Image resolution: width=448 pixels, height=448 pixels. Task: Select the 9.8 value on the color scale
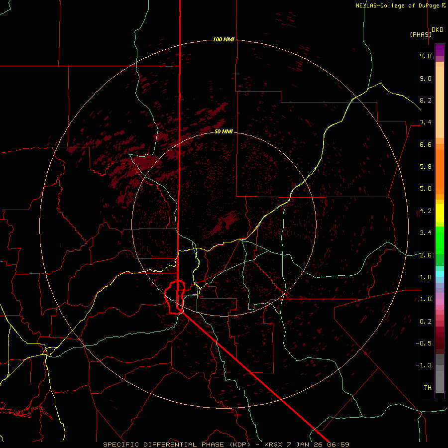426,56
